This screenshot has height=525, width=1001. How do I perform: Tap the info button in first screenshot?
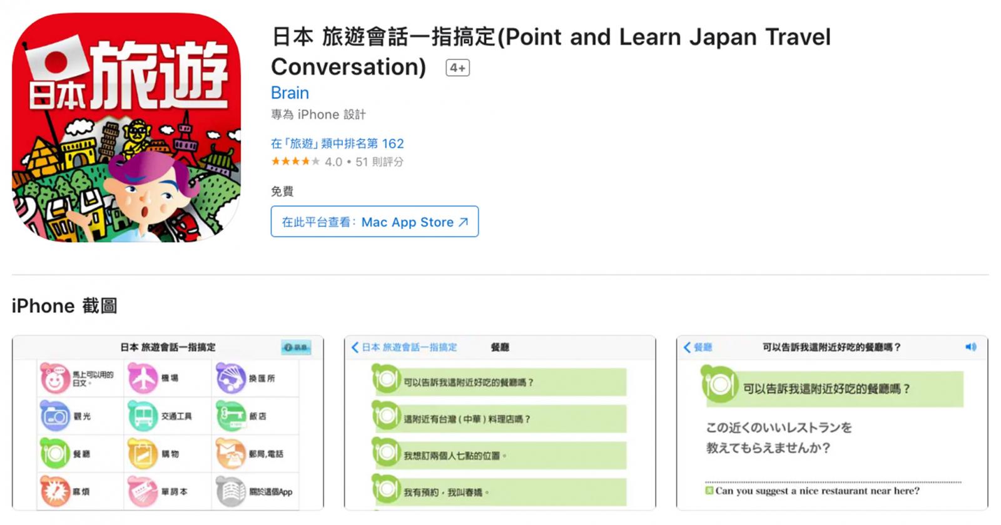(296, 347)
